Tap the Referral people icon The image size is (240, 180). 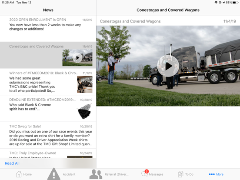[96, 174]
